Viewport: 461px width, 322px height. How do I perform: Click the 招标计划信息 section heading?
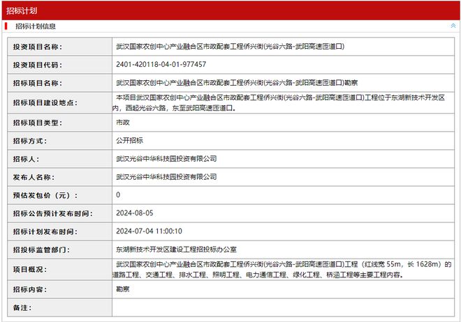click(36, 26)
